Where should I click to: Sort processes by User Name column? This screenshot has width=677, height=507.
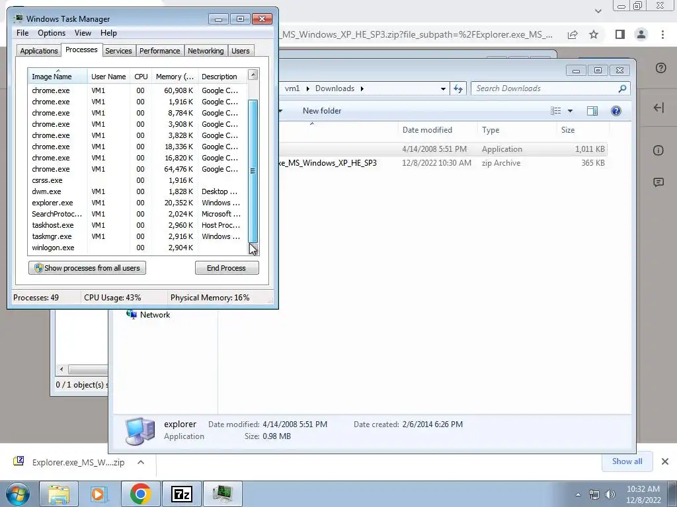(x=109, y=77)
